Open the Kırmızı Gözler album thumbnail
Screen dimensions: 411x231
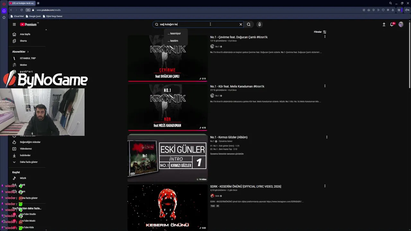pyautogui.click(x=167, y=158)
